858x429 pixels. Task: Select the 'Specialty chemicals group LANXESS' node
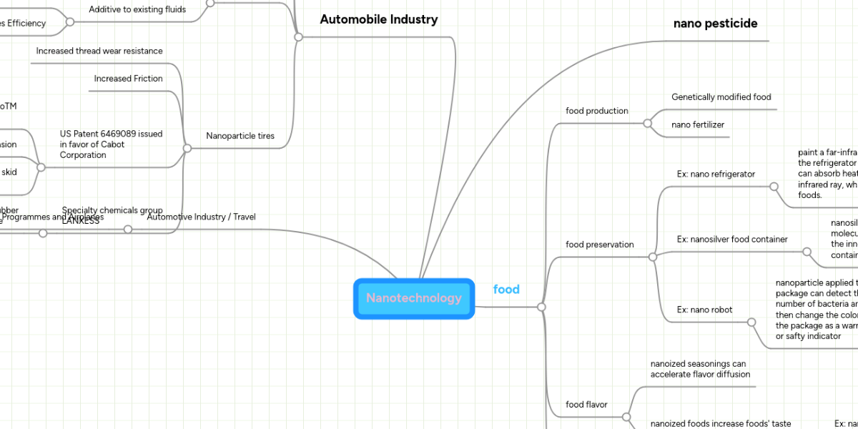coord(112,215)
